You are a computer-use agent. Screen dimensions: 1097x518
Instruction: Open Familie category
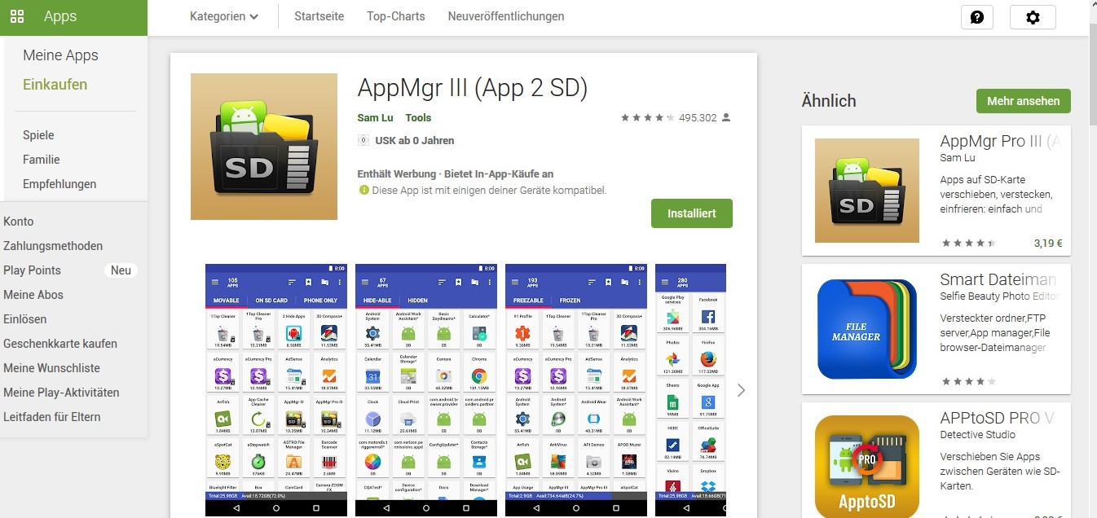pyautogui.click(x=41, y=160)
